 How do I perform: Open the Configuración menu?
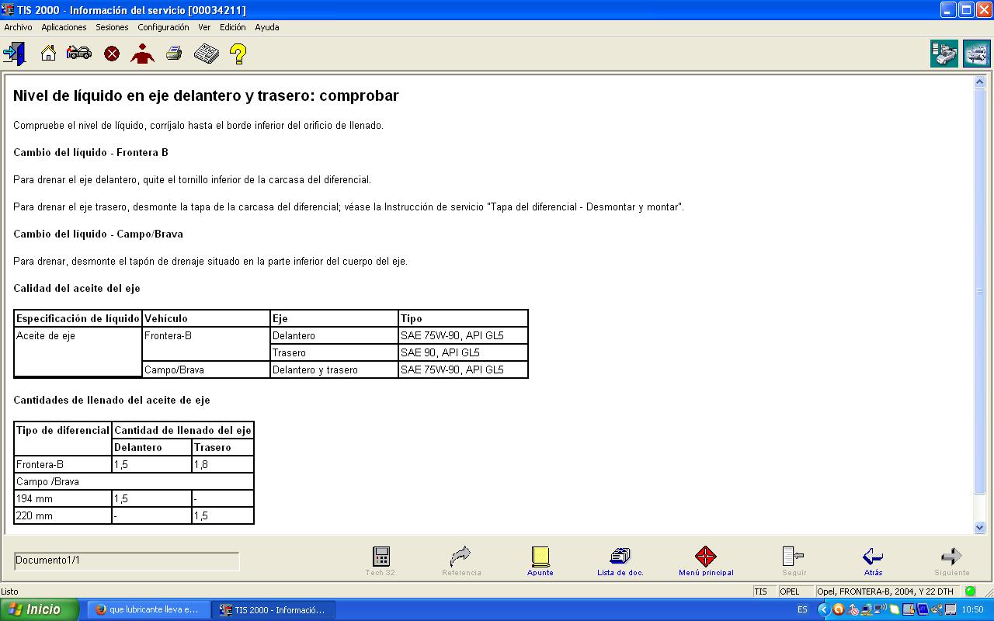[x=163, y=27]
